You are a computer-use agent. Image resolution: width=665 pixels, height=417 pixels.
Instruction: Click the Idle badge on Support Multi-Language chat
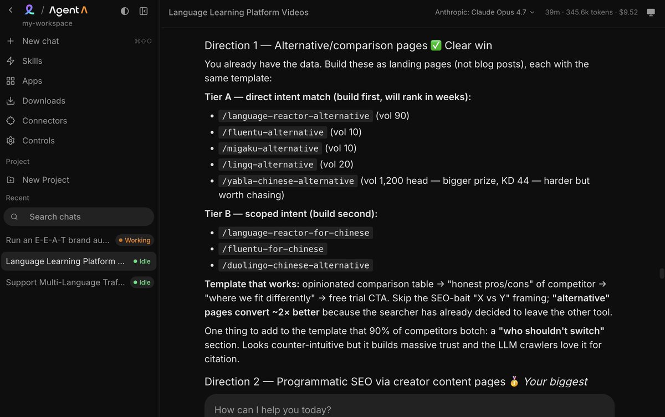pyautogui.click(x=141, y=282)
